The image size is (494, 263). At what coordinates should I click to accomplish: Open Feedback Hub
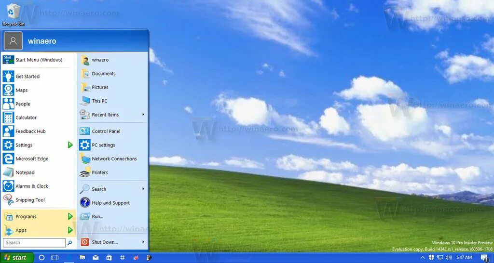pos(39,131)
